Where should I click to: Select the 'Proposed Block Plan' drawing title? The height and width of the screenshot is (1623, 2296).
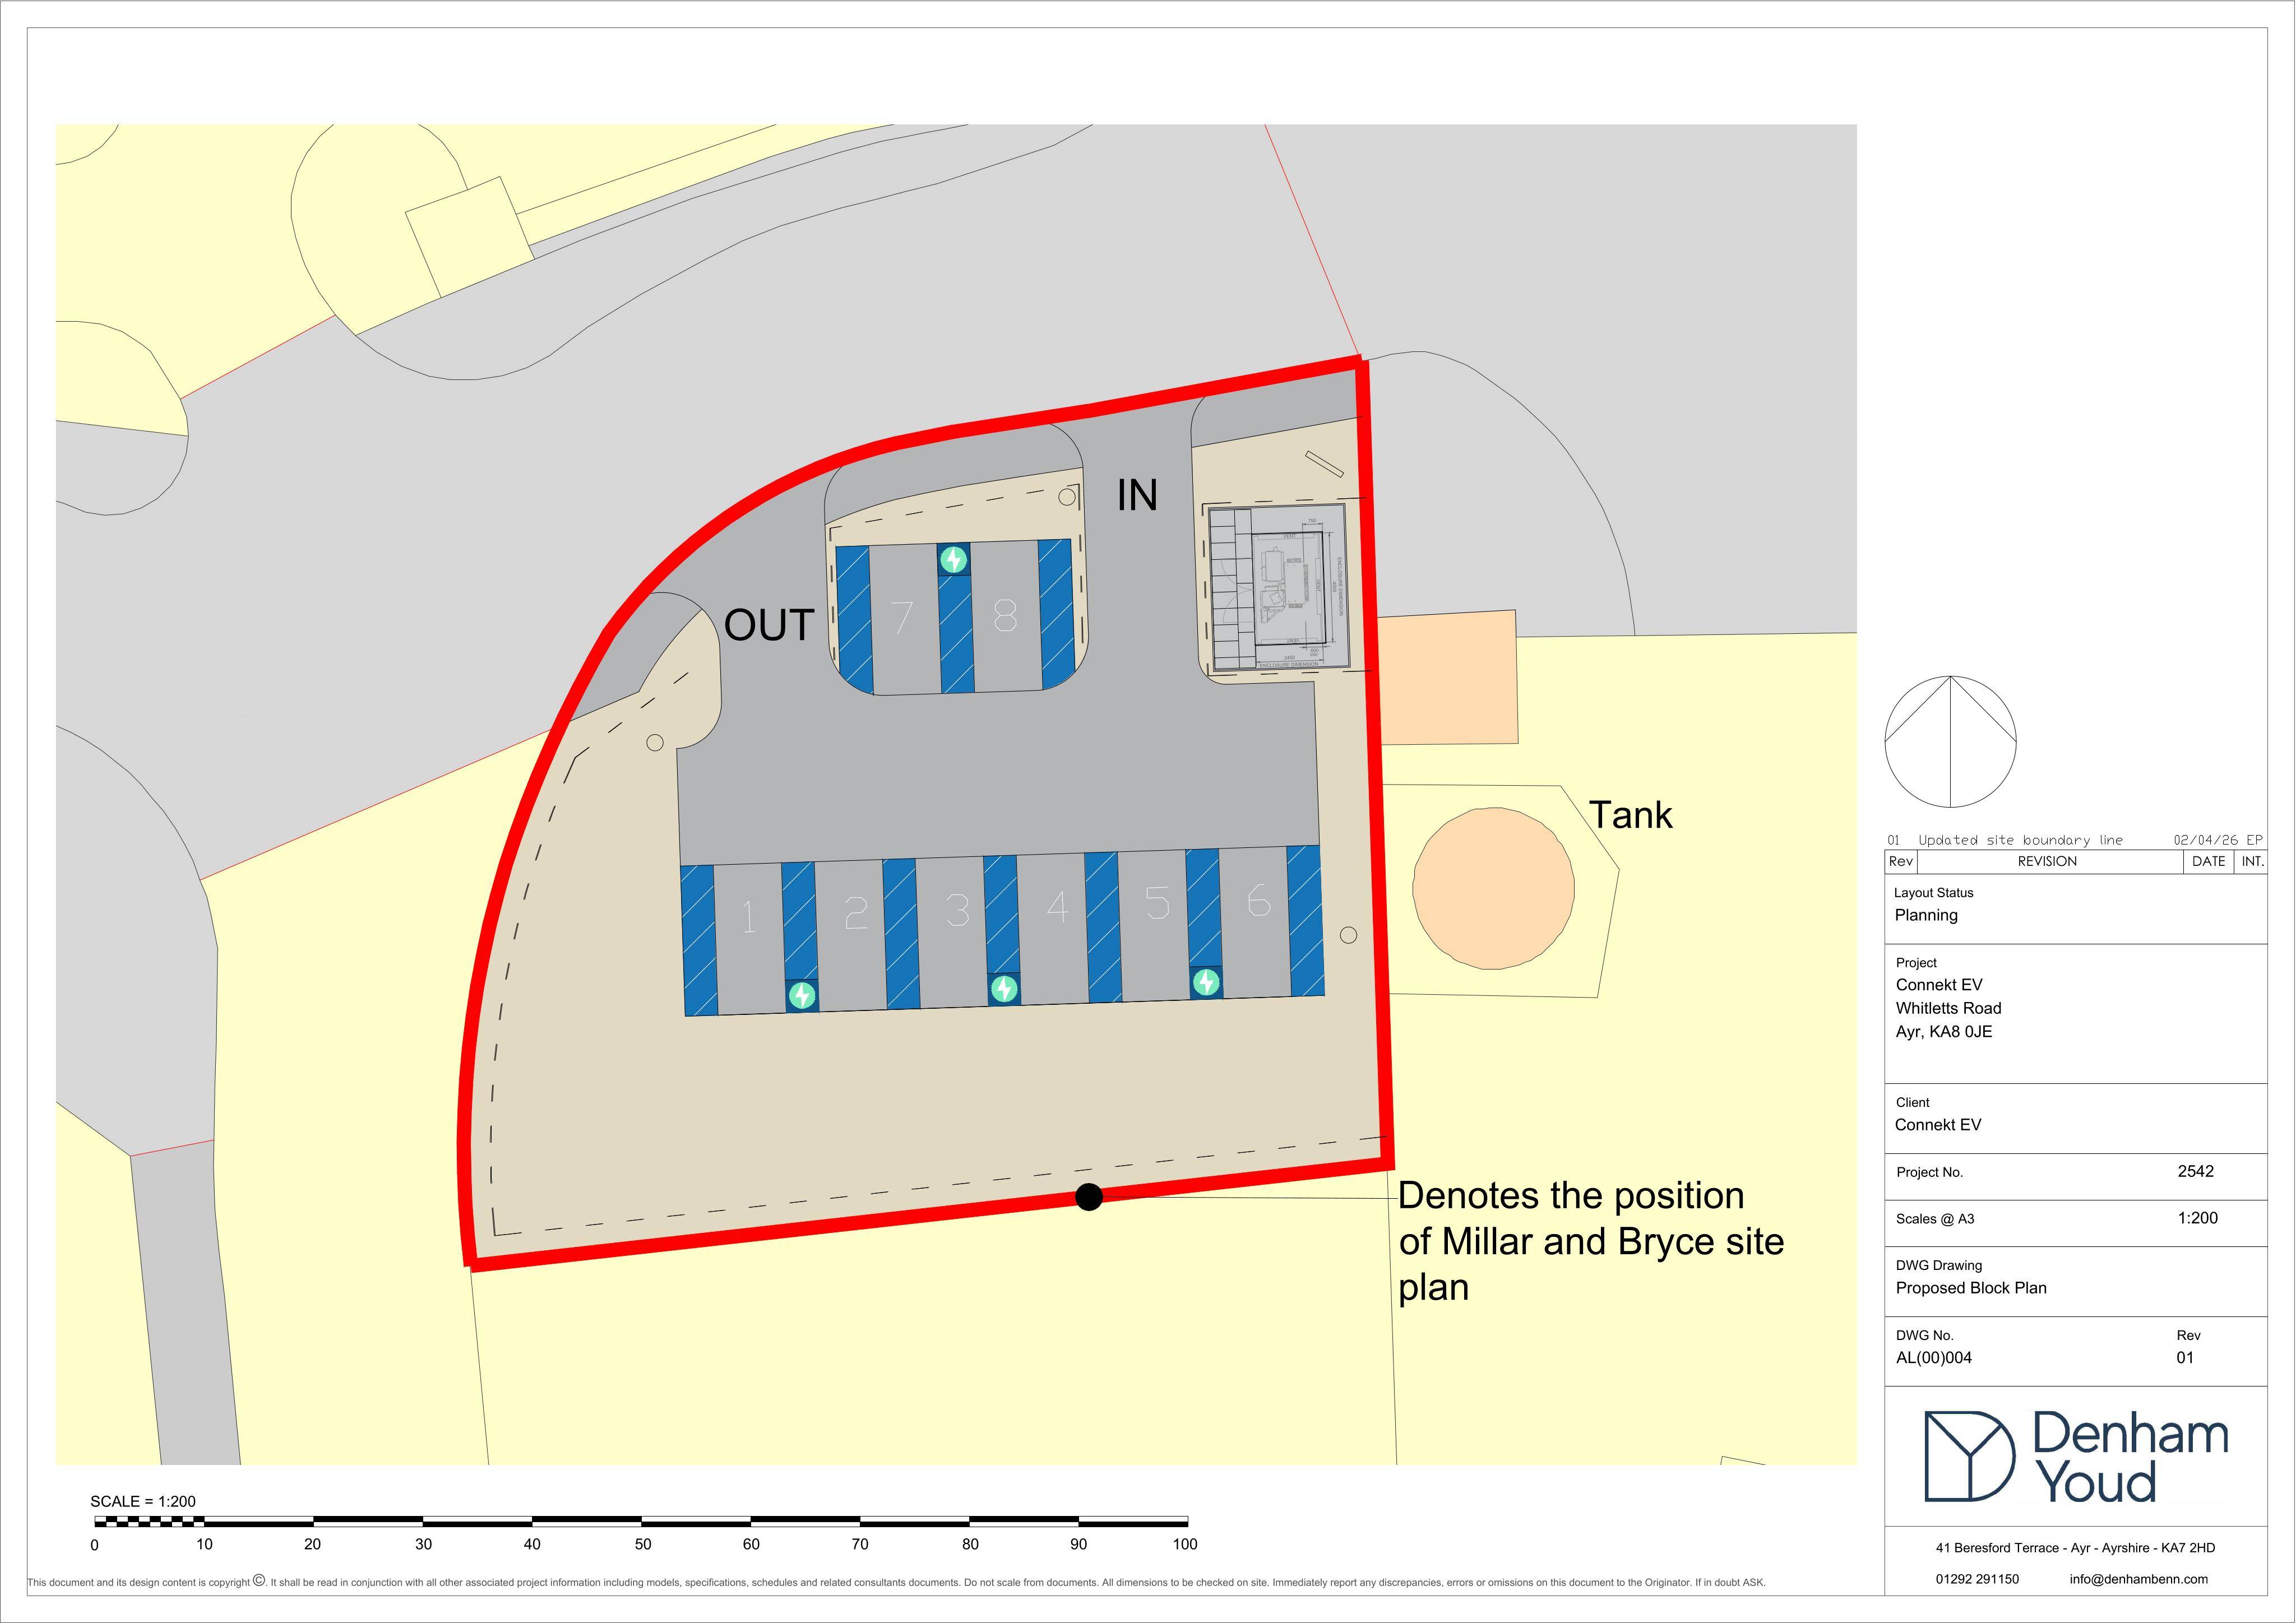(x=1971, y=1288)
